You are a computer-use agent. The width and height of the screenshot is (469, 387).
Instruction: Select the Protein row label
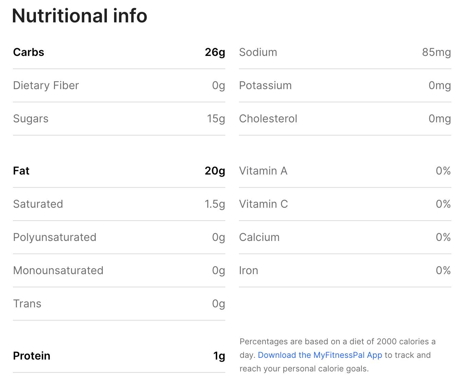pyautogui.click(x=32, y=356)
